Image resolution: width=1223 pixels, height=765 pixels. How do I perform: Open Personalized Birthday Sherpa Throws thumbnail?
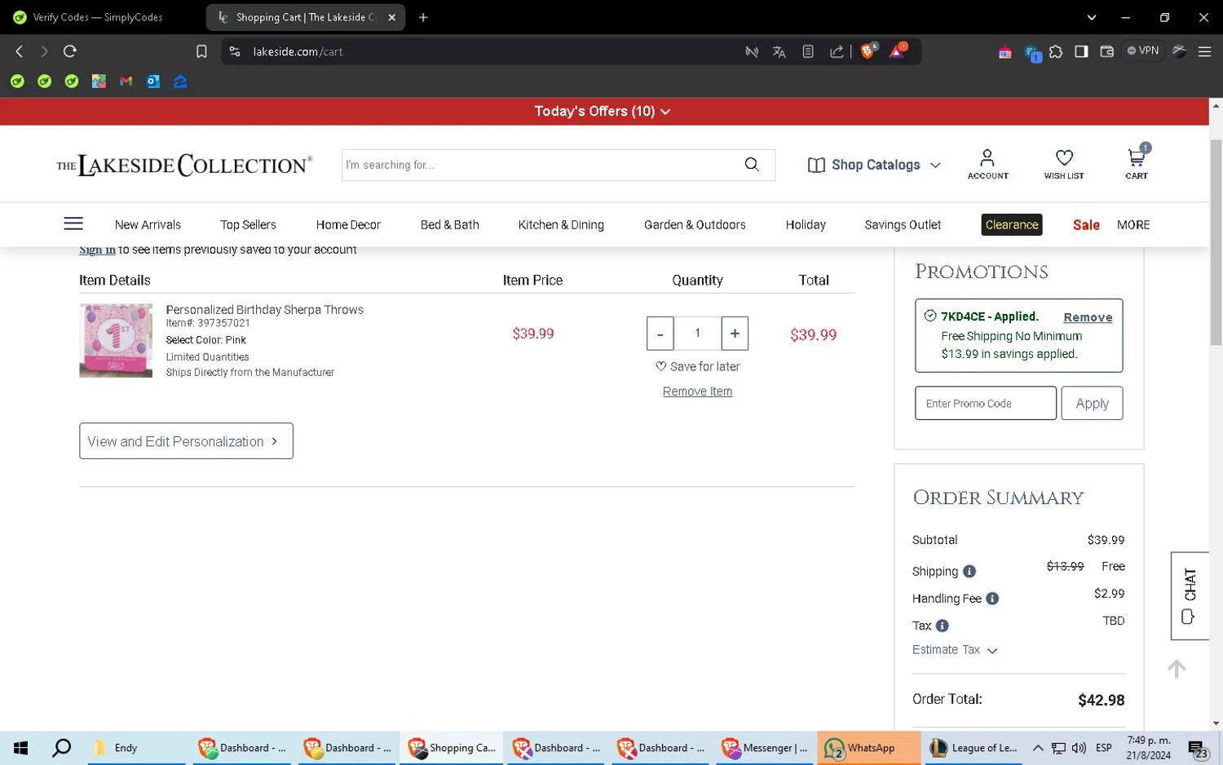tap(116, 341)
